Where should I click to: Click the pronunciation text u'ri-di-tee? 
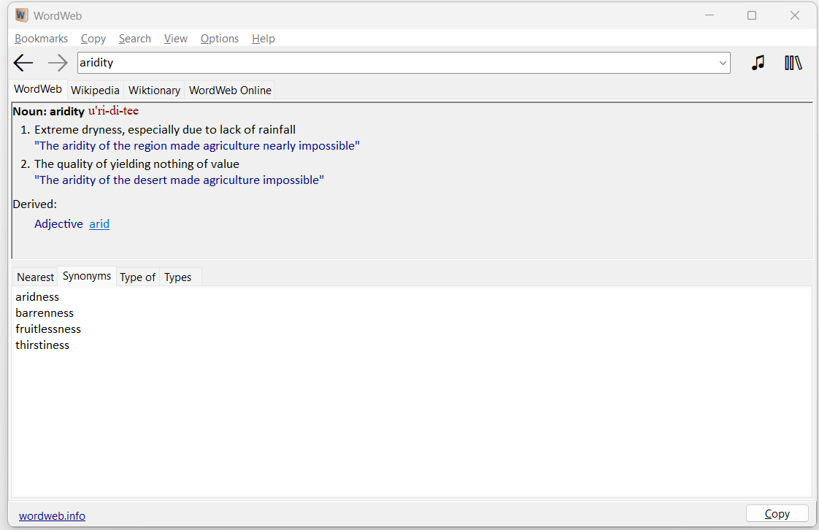pyautogui.click(x=113, y=111)
